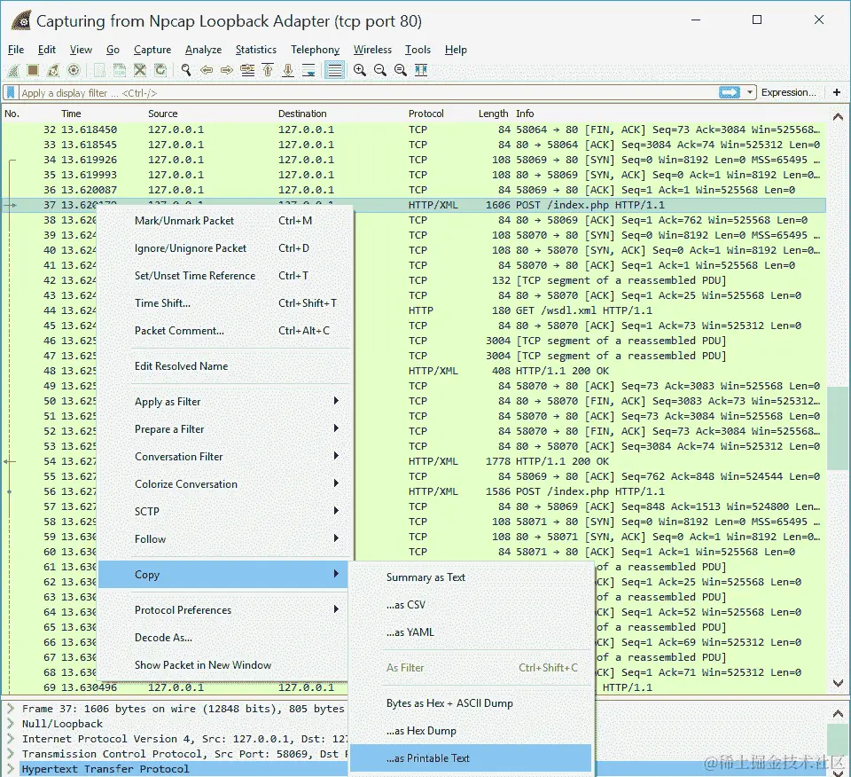Click the display filter bookmark icon
The height and width of the screenshot is (777, 851).
(x=11, y=93)
